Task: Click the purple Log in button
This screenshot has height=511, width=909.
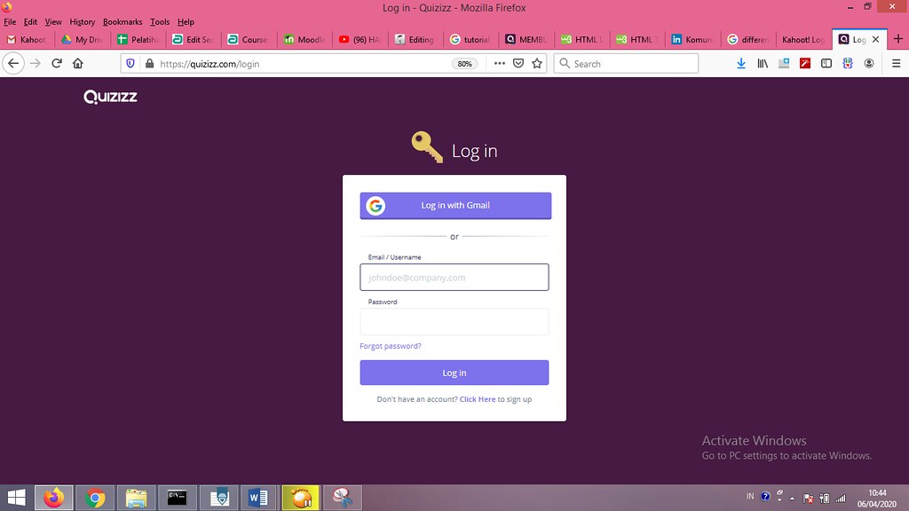Action: tap(454, 373)
